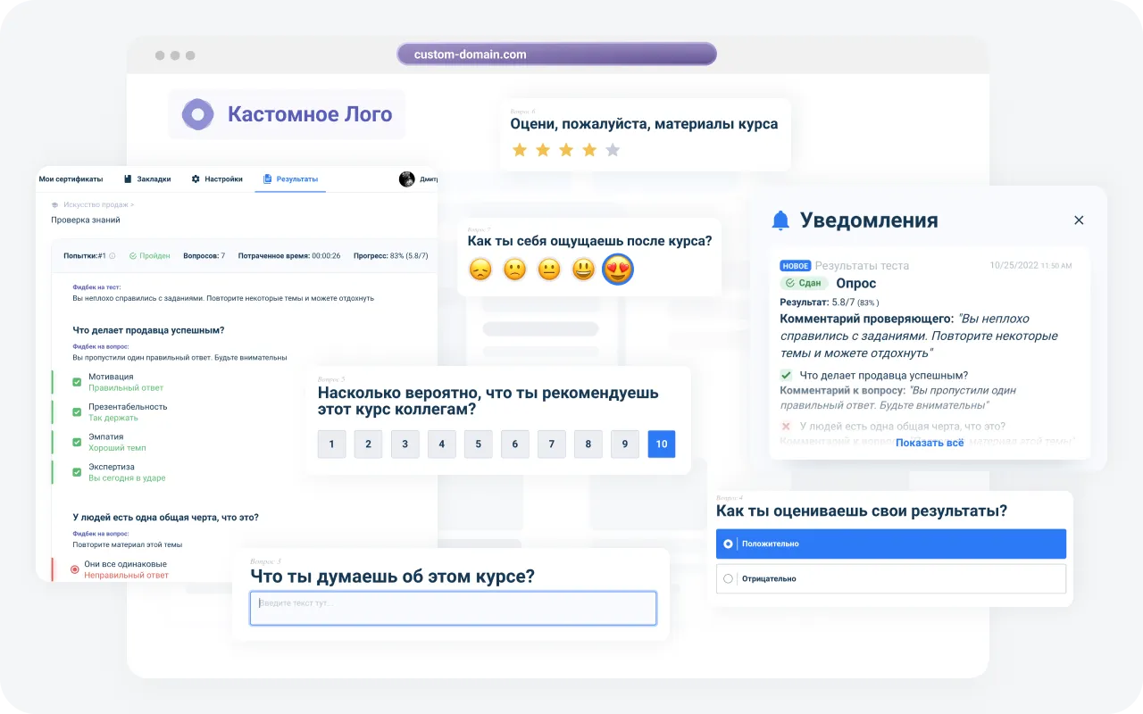Select the 'Они все одинаковые' radio answer
Image resolution: width=1143 pixels, height=714 pixels.
pos(74,569)
